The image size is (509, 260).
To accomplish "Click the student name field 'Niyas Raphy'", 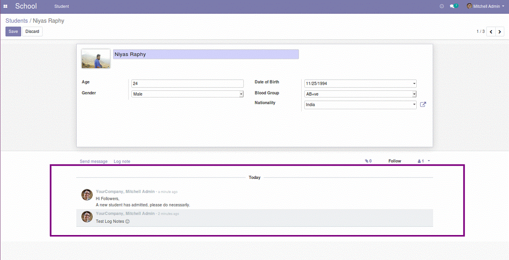I will 206,54.
